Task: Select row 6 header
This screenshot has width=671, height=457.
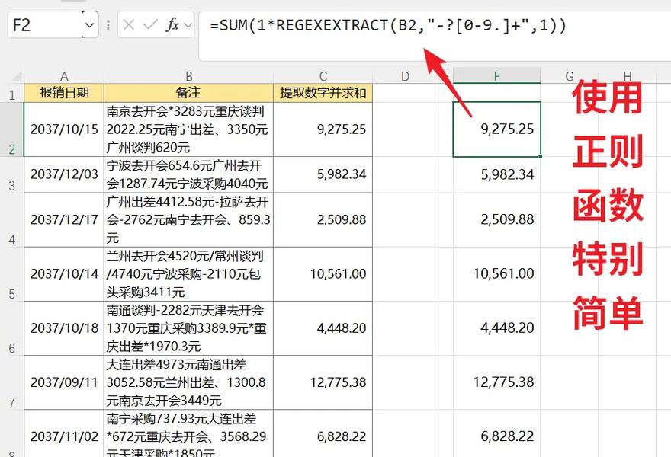Action: [12, 328]
